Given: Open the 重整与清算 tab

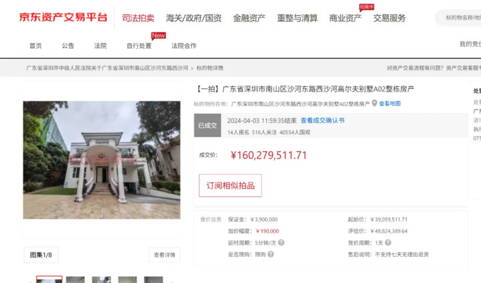Looking at the screenshot, I should click(297, 18).
